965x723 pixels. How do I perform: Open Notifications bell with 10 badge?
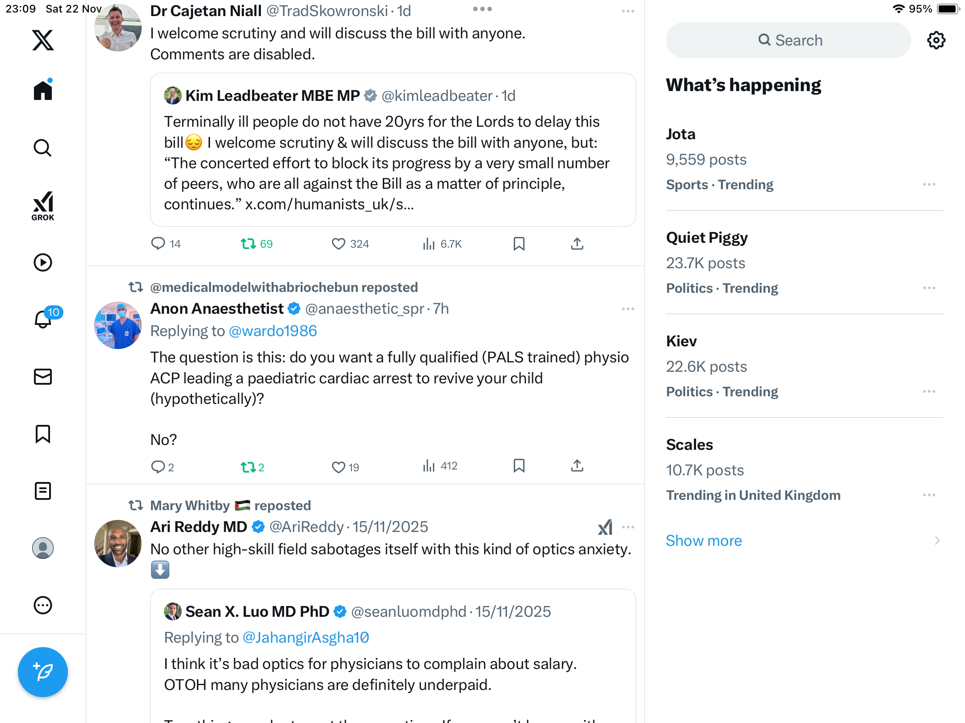(x=44, y=319)
